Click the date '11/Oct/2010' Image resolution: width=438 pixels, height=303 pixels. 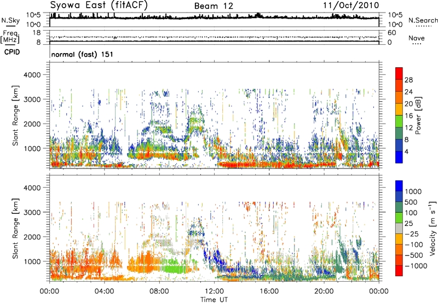(351, 5)
